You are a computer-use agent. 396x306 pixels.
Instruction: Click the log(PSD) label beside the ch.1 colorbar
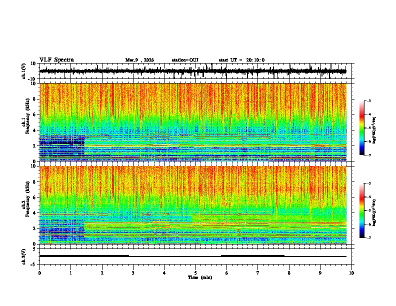point(374,130)
